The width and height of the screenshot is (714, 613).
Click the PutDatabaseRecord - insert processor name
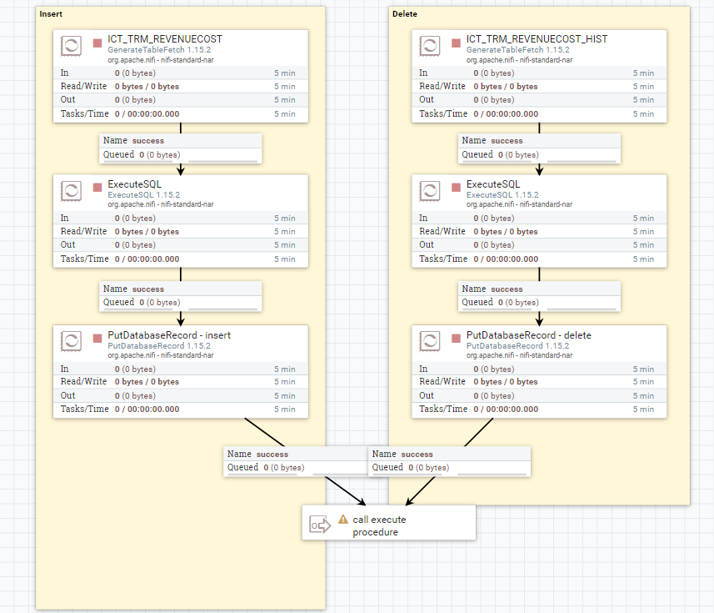[x=169, y=335]
